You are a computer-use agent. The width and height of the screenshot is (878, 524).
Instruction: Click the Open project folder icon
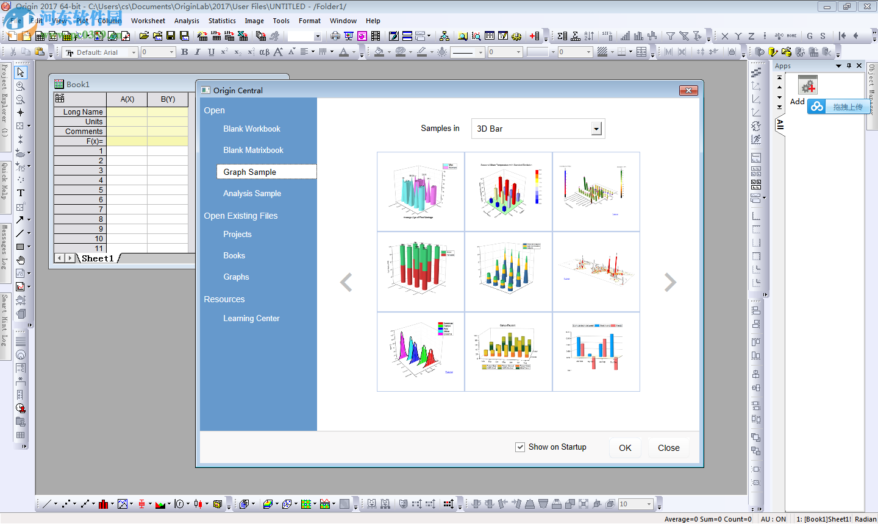[x=145, y=36]
